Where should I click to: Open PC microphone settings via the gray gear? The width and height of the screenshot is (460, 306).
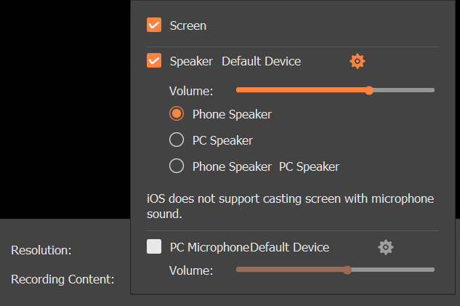[x=386, y=247]
